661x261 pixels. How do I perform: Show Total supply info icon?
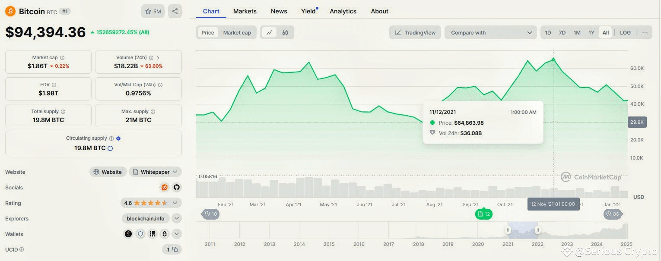point(63,112)
